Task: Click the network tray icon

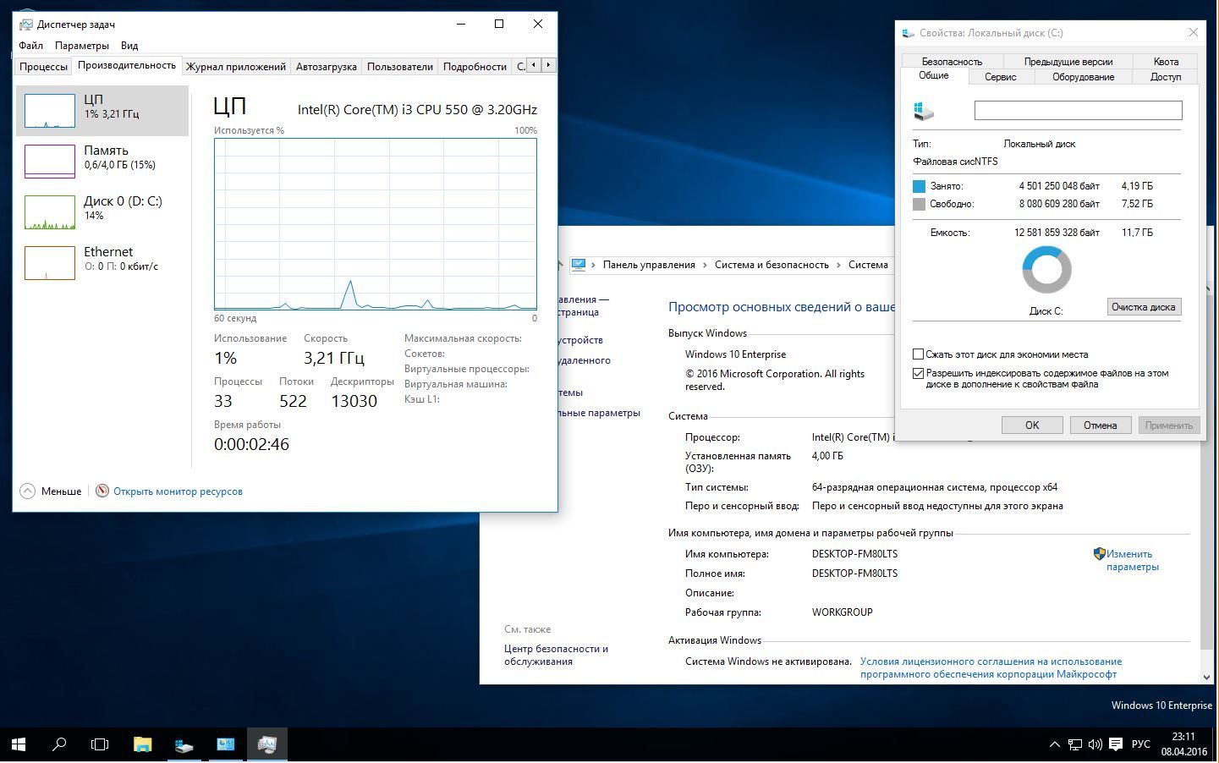Action: [x=1074, y=744]
